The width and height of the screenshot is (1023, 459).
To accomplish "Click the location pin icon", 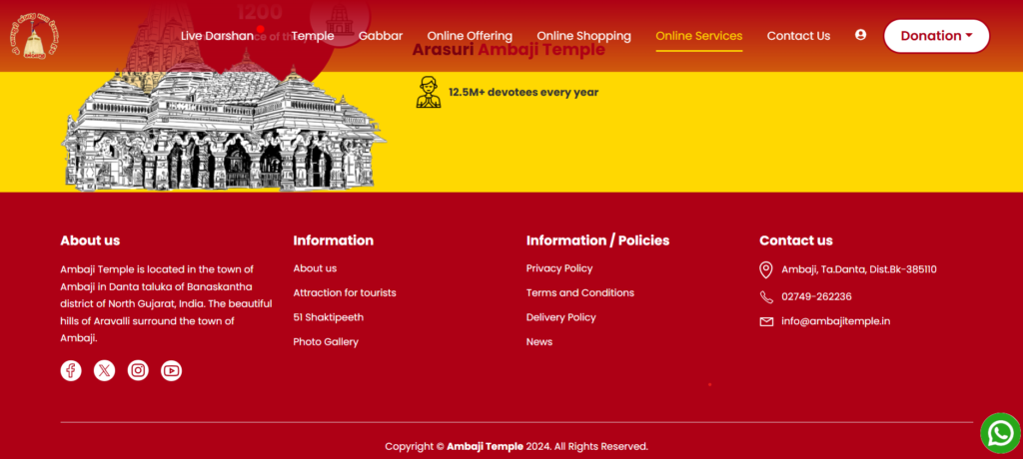I will [766, 270].
